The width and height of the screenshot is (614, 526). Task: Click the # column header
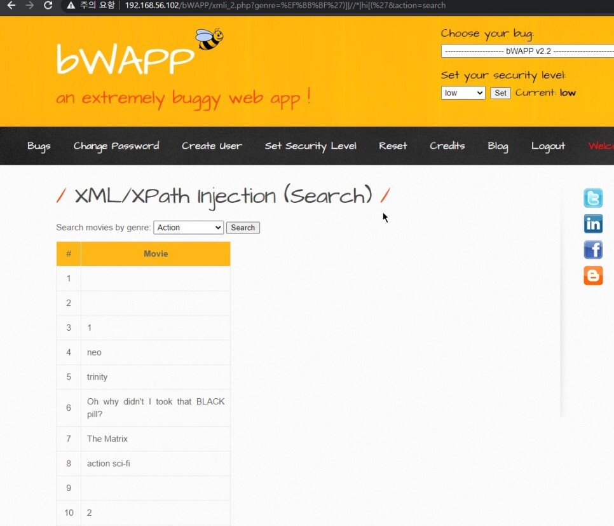(69, 254)
